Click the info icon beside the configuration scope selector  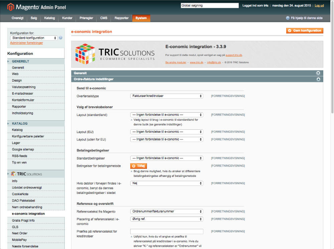[60, 38]
